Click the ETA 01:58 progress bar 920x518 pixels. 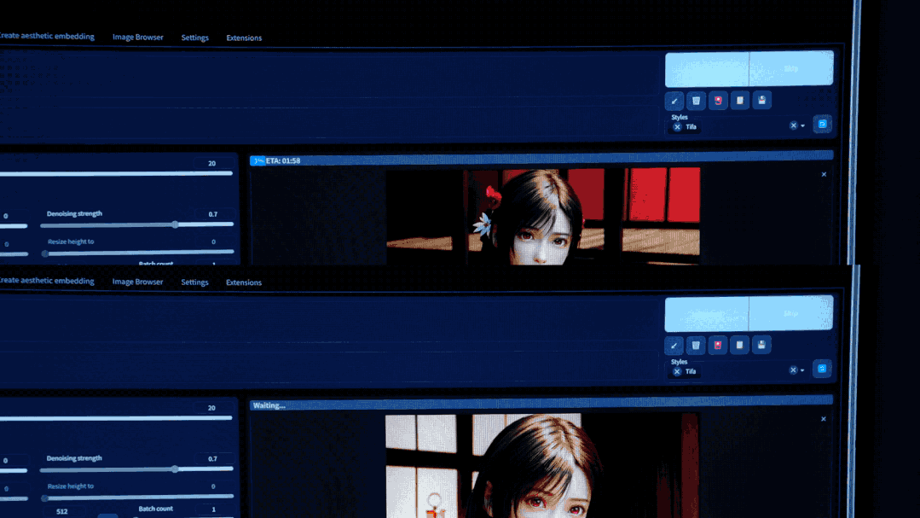coord(541,160)
